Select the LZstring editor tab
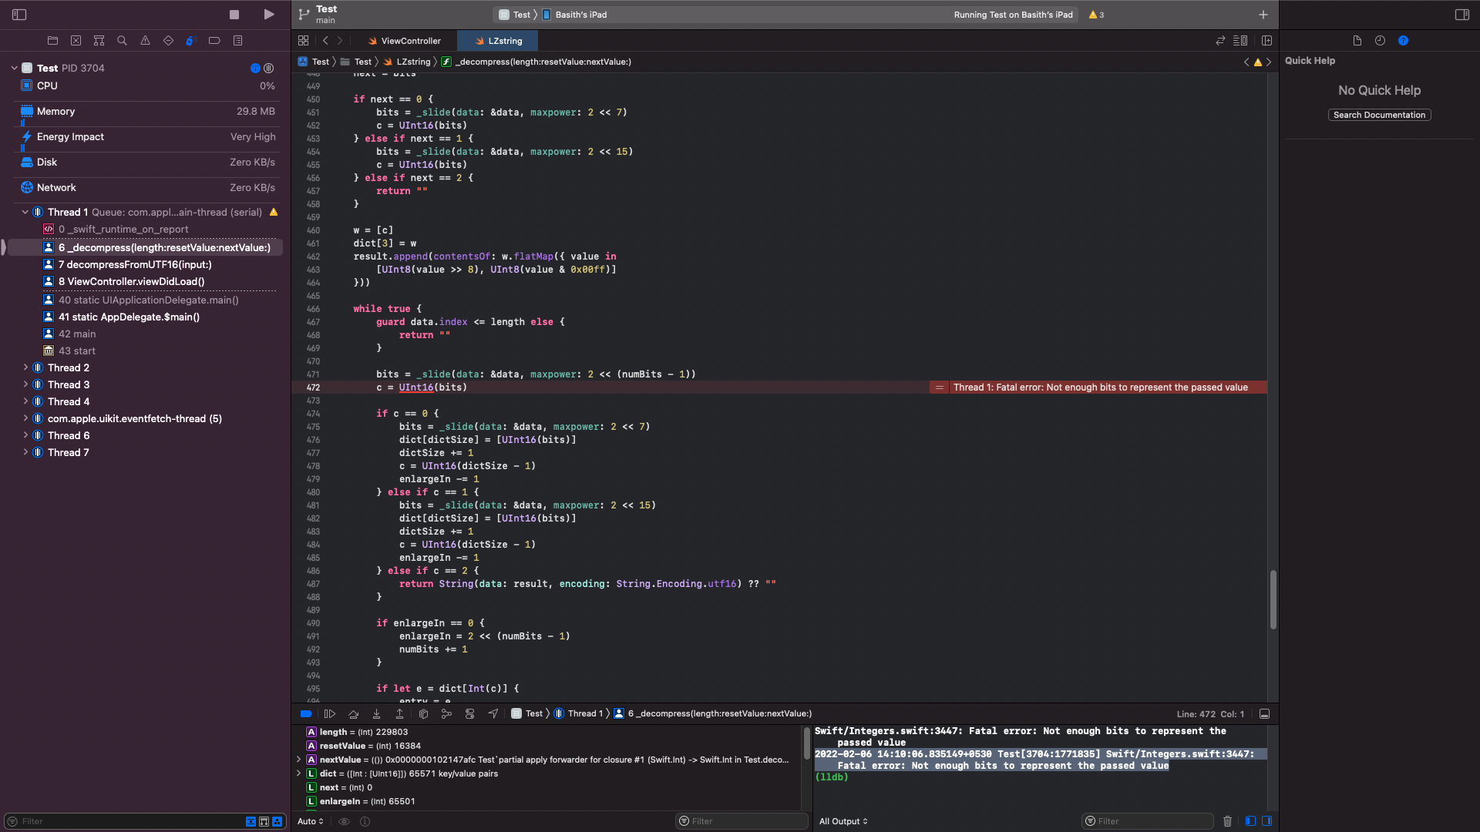Image resolution: width=1480 pixels, height=832 pixels. (x=498, y=41)
